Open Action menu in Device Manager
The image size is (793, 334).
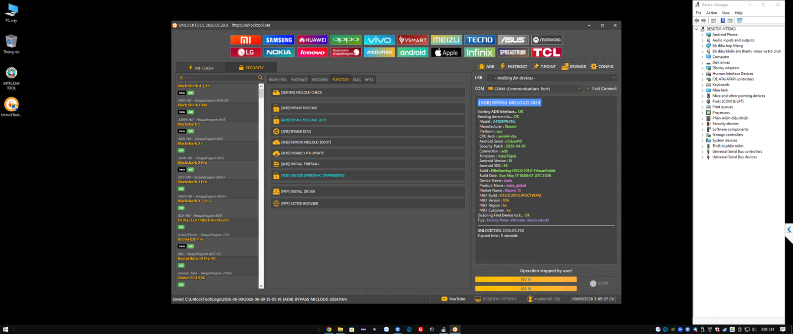pyautogui.click(x=711, y=13)
